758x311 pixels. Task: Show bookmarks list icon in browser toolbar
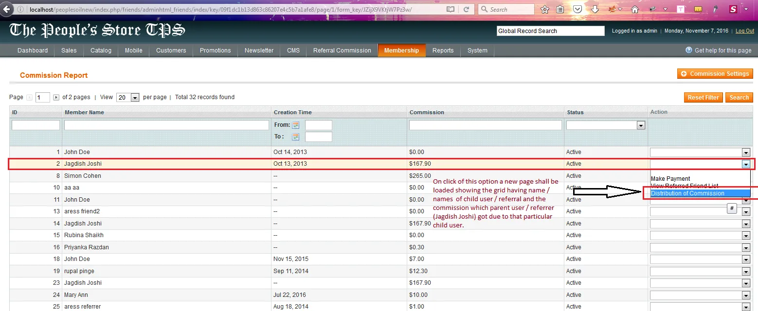pos(560,9)
